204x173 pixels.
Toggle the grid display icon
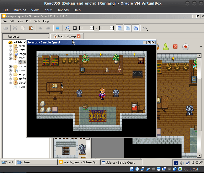75,28
